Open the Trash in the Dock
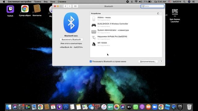The height and width of the screenshot is (111, 198). click(x=189, y=107)
